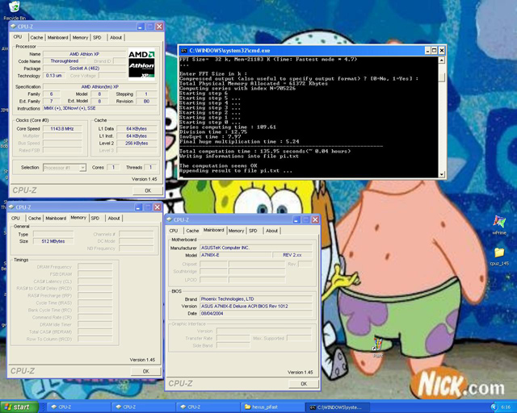Switch to second CPU-Z taskbar button
Image resolution: width=517 pixels, height=413 pixels.
143,407
